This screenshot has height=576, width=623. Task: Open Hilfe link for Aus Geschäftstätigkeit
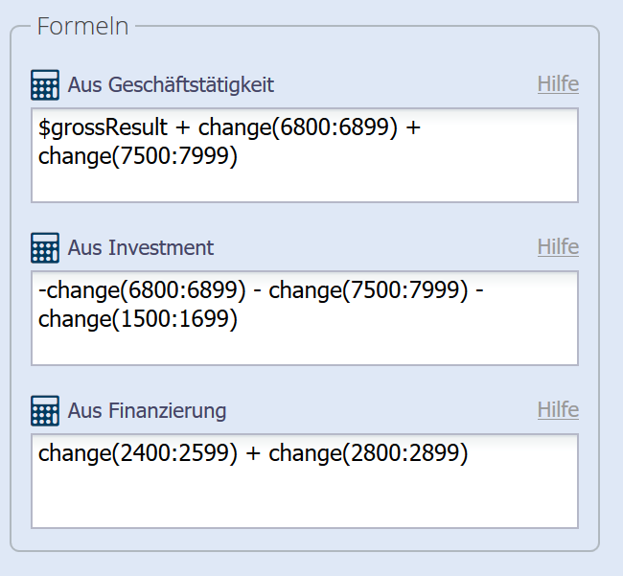(558, 84)
